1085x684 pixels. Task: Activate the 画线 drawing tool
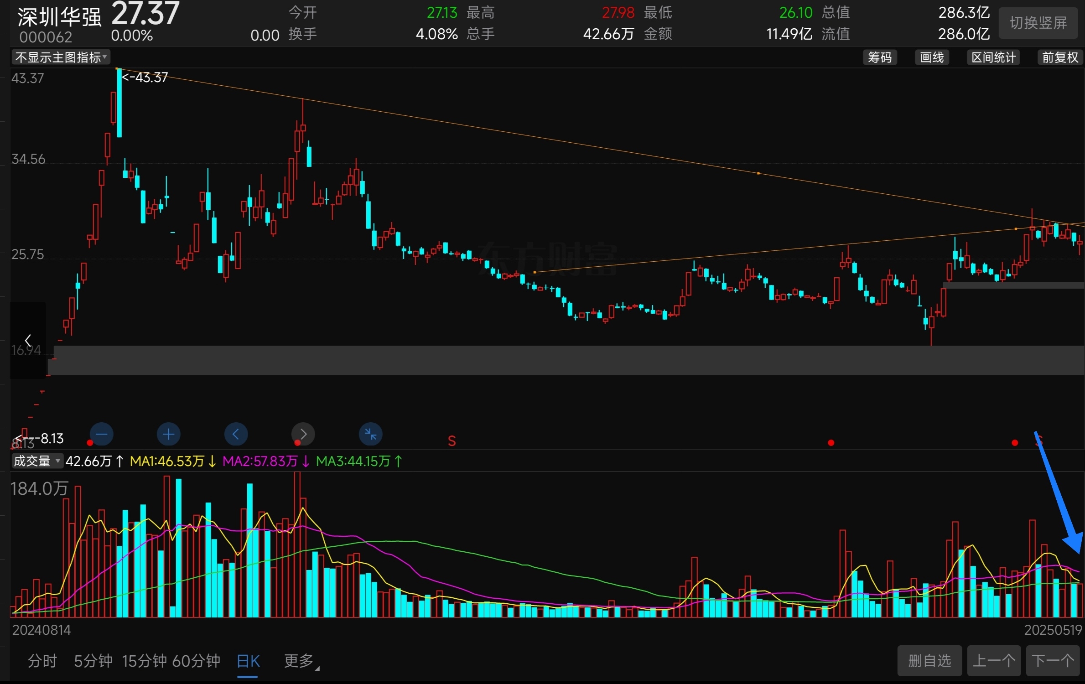(932, 57)
